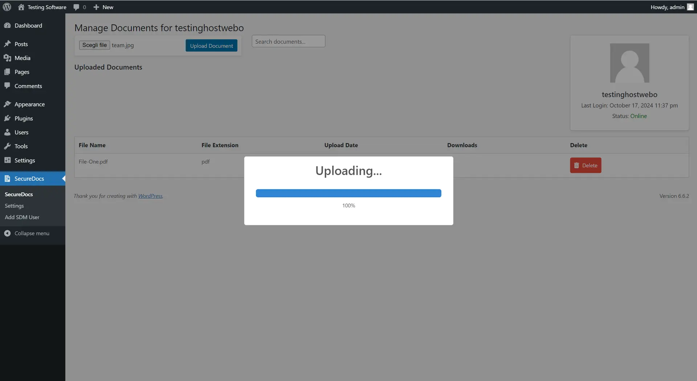Click the comments bubble icon in admin bar

pos(76,7)
